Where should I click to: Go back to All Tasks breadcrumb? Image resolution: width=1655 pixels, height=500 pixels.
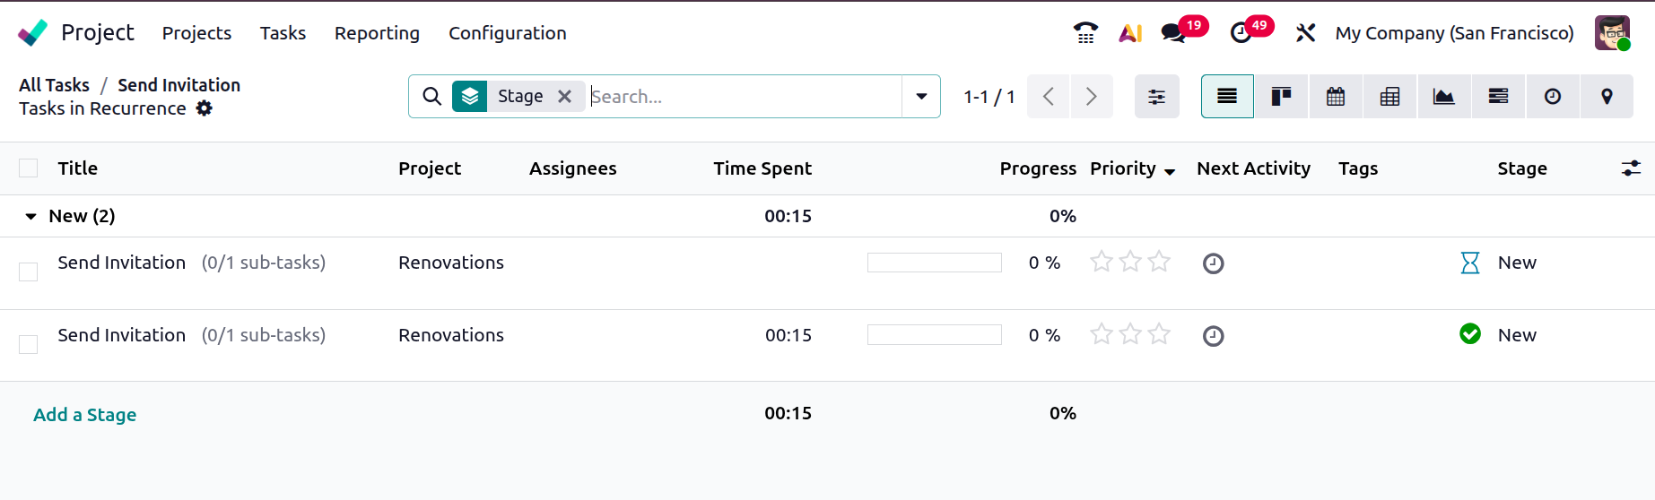(x=55, y=85)
